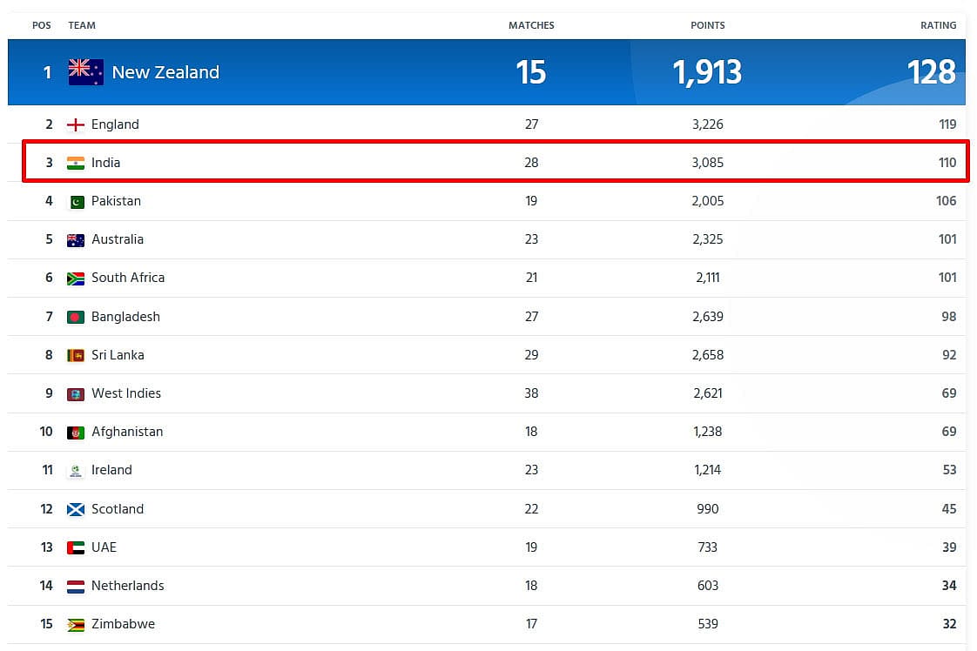Select the UAE team name
The image size is (977, 651).
[x=104, y=547]
